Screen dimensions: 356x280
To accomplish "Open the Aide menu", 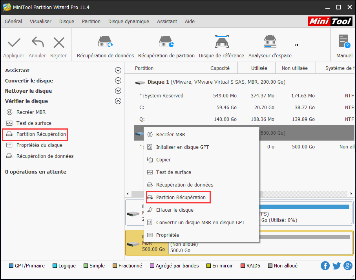I will tap(190, 21).
